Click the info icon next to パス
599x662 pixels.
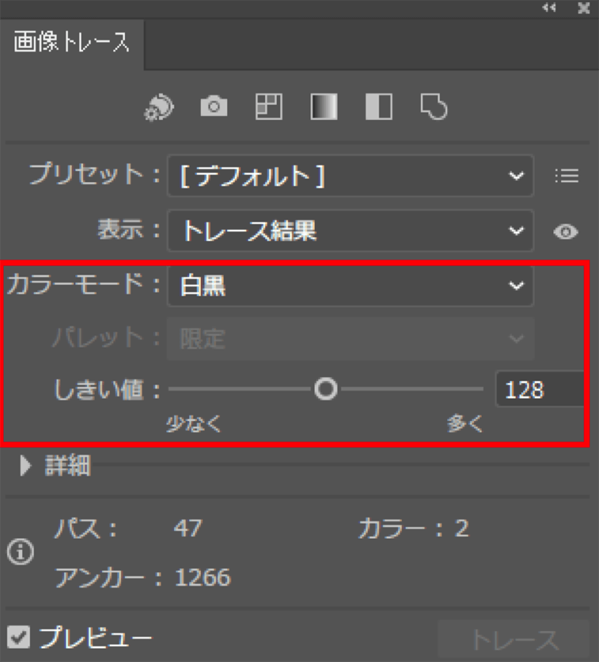point(20,551)
